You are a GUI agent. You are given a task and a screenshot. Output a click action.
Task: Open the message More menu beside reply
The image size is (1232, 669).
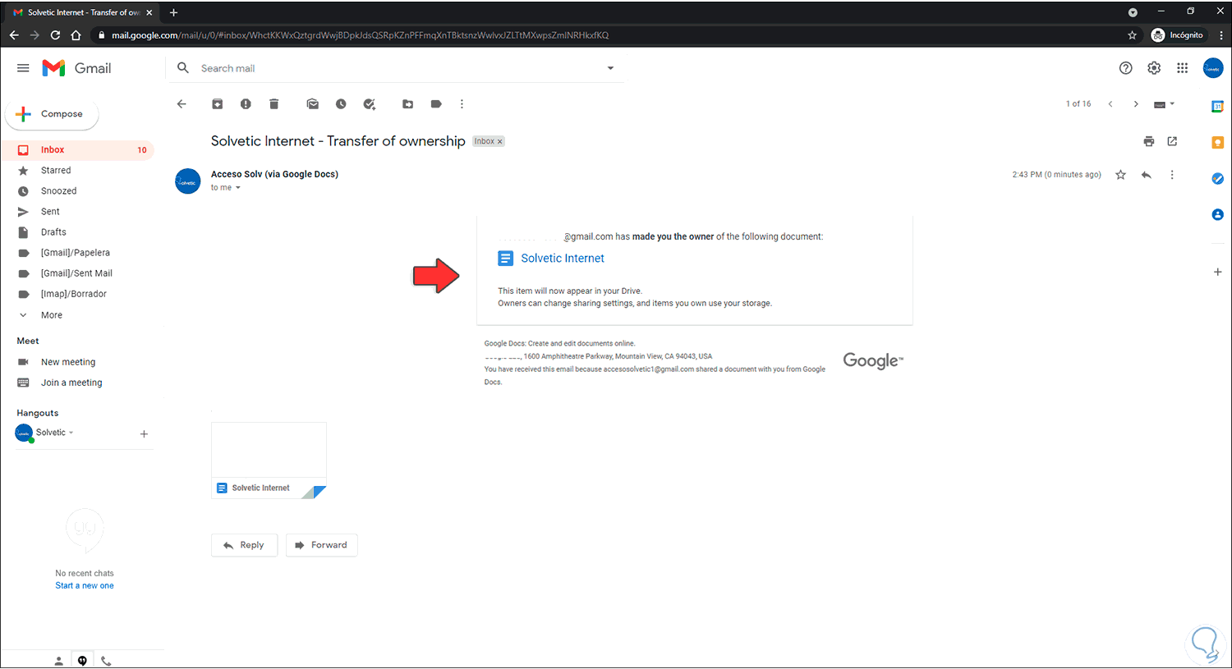[x=1172, y=175]
